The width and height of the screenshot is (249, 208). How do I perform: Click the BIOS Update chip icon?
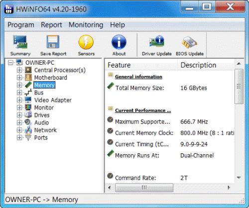[x=189, y=42]
